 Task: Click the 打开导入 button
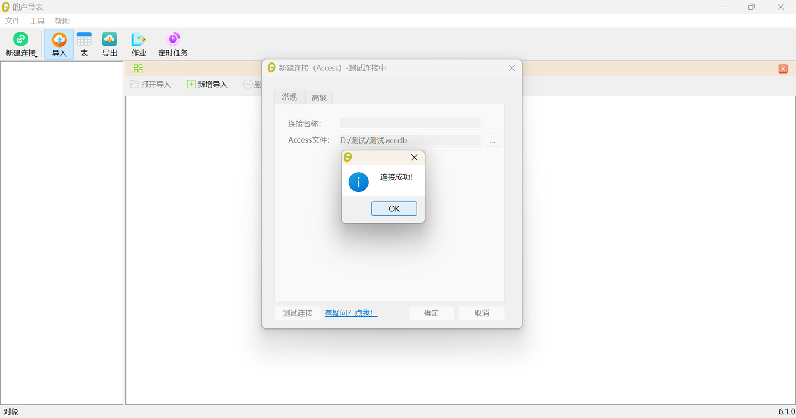click(150, 85)
